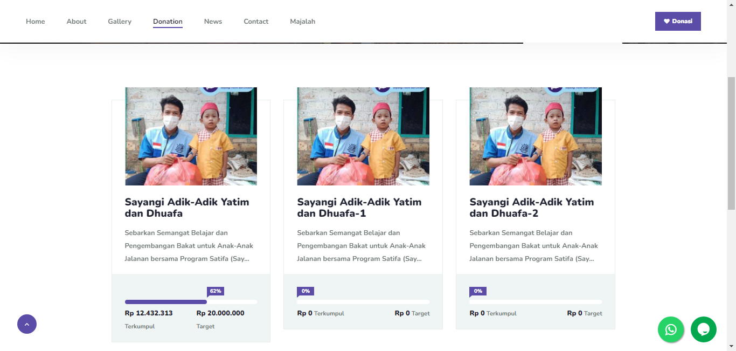
Task: Click the WhatsApp chat icon
Action: (x=671, y=329)
